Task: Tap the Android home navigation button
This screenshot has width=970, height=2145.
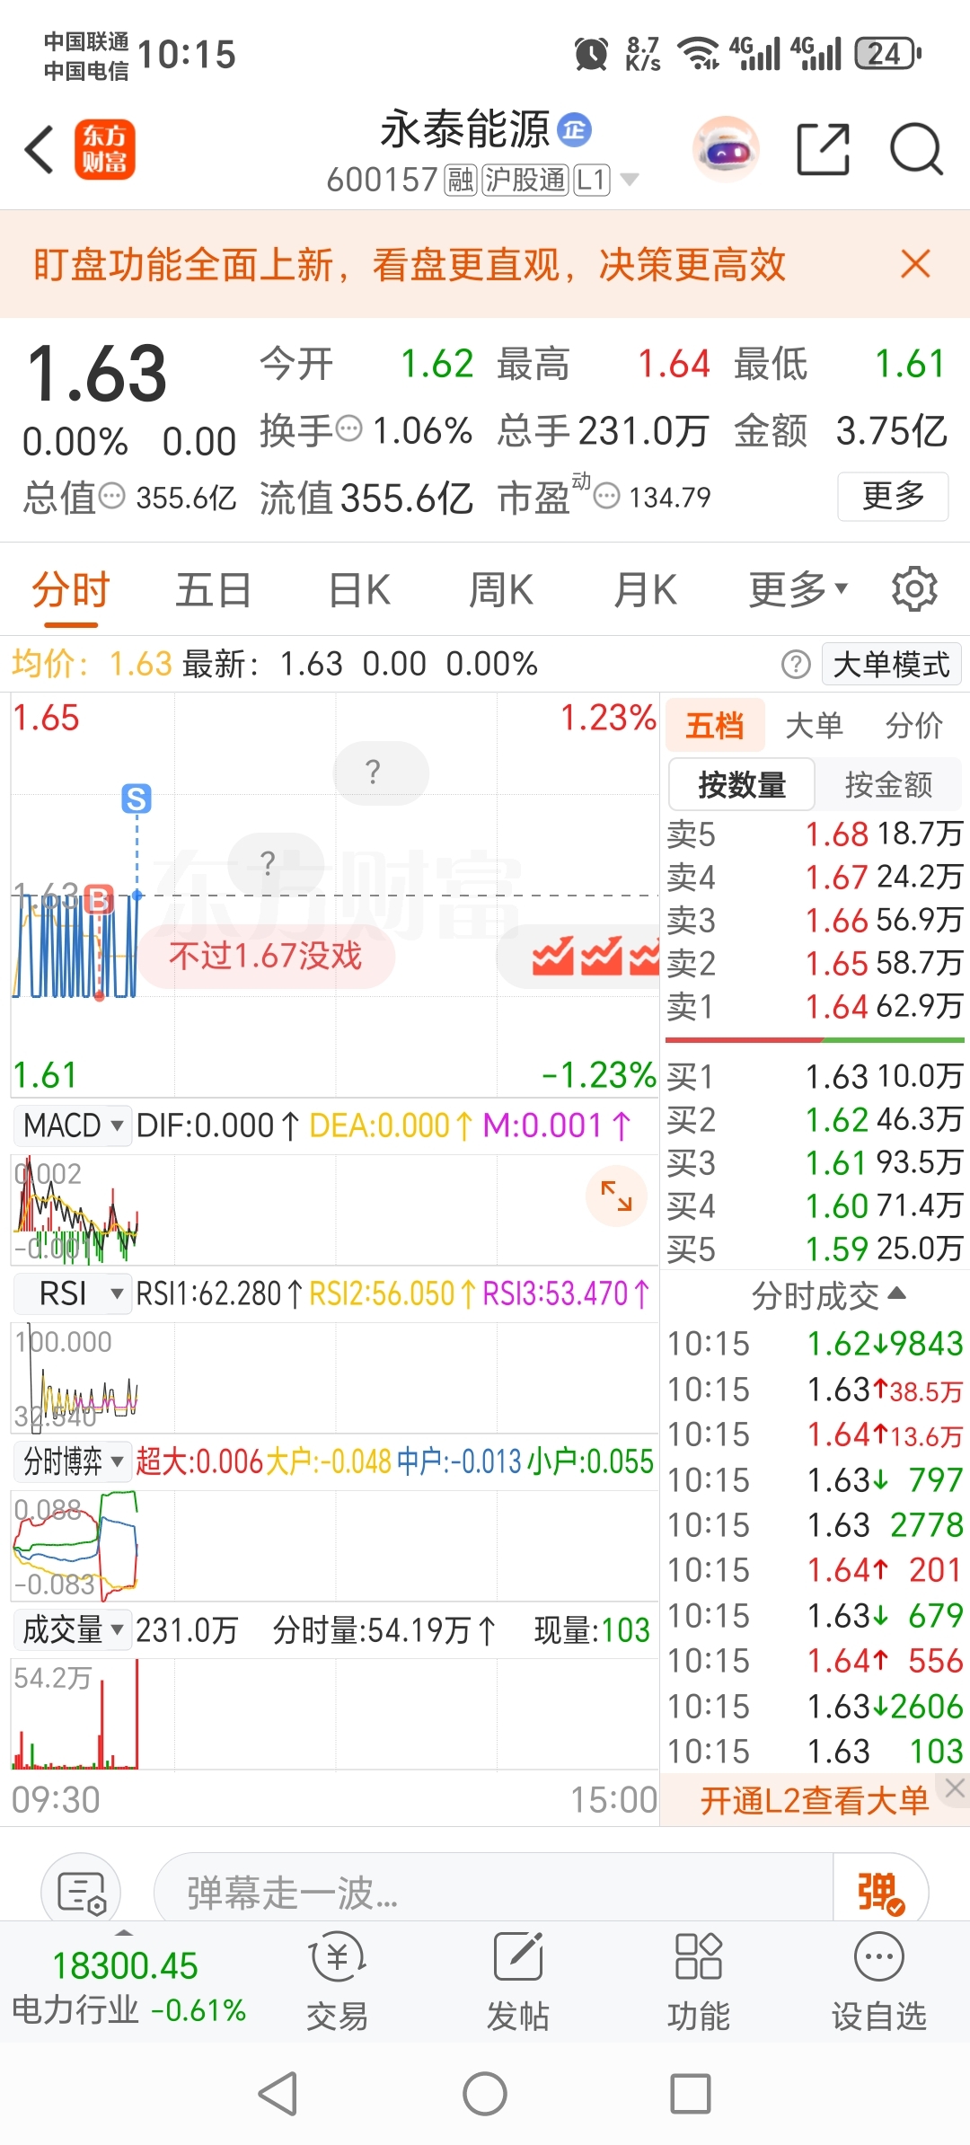Action: coord(485,2094)
